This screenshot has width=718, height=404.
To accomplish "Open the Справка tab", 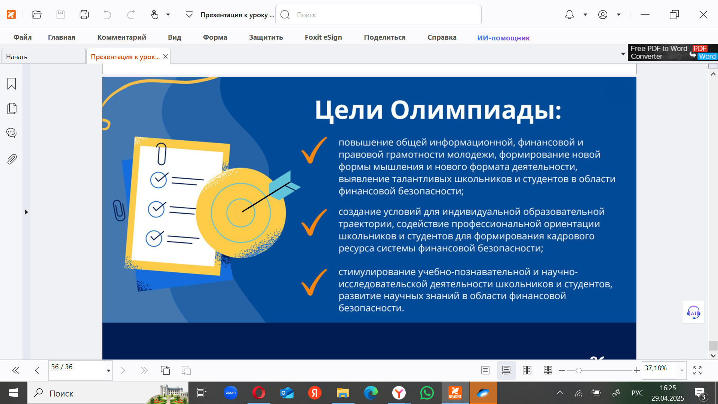I will click(442, 37).
